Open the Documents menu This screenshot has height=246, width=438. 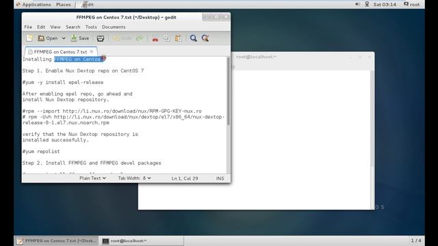click(114, 27)
